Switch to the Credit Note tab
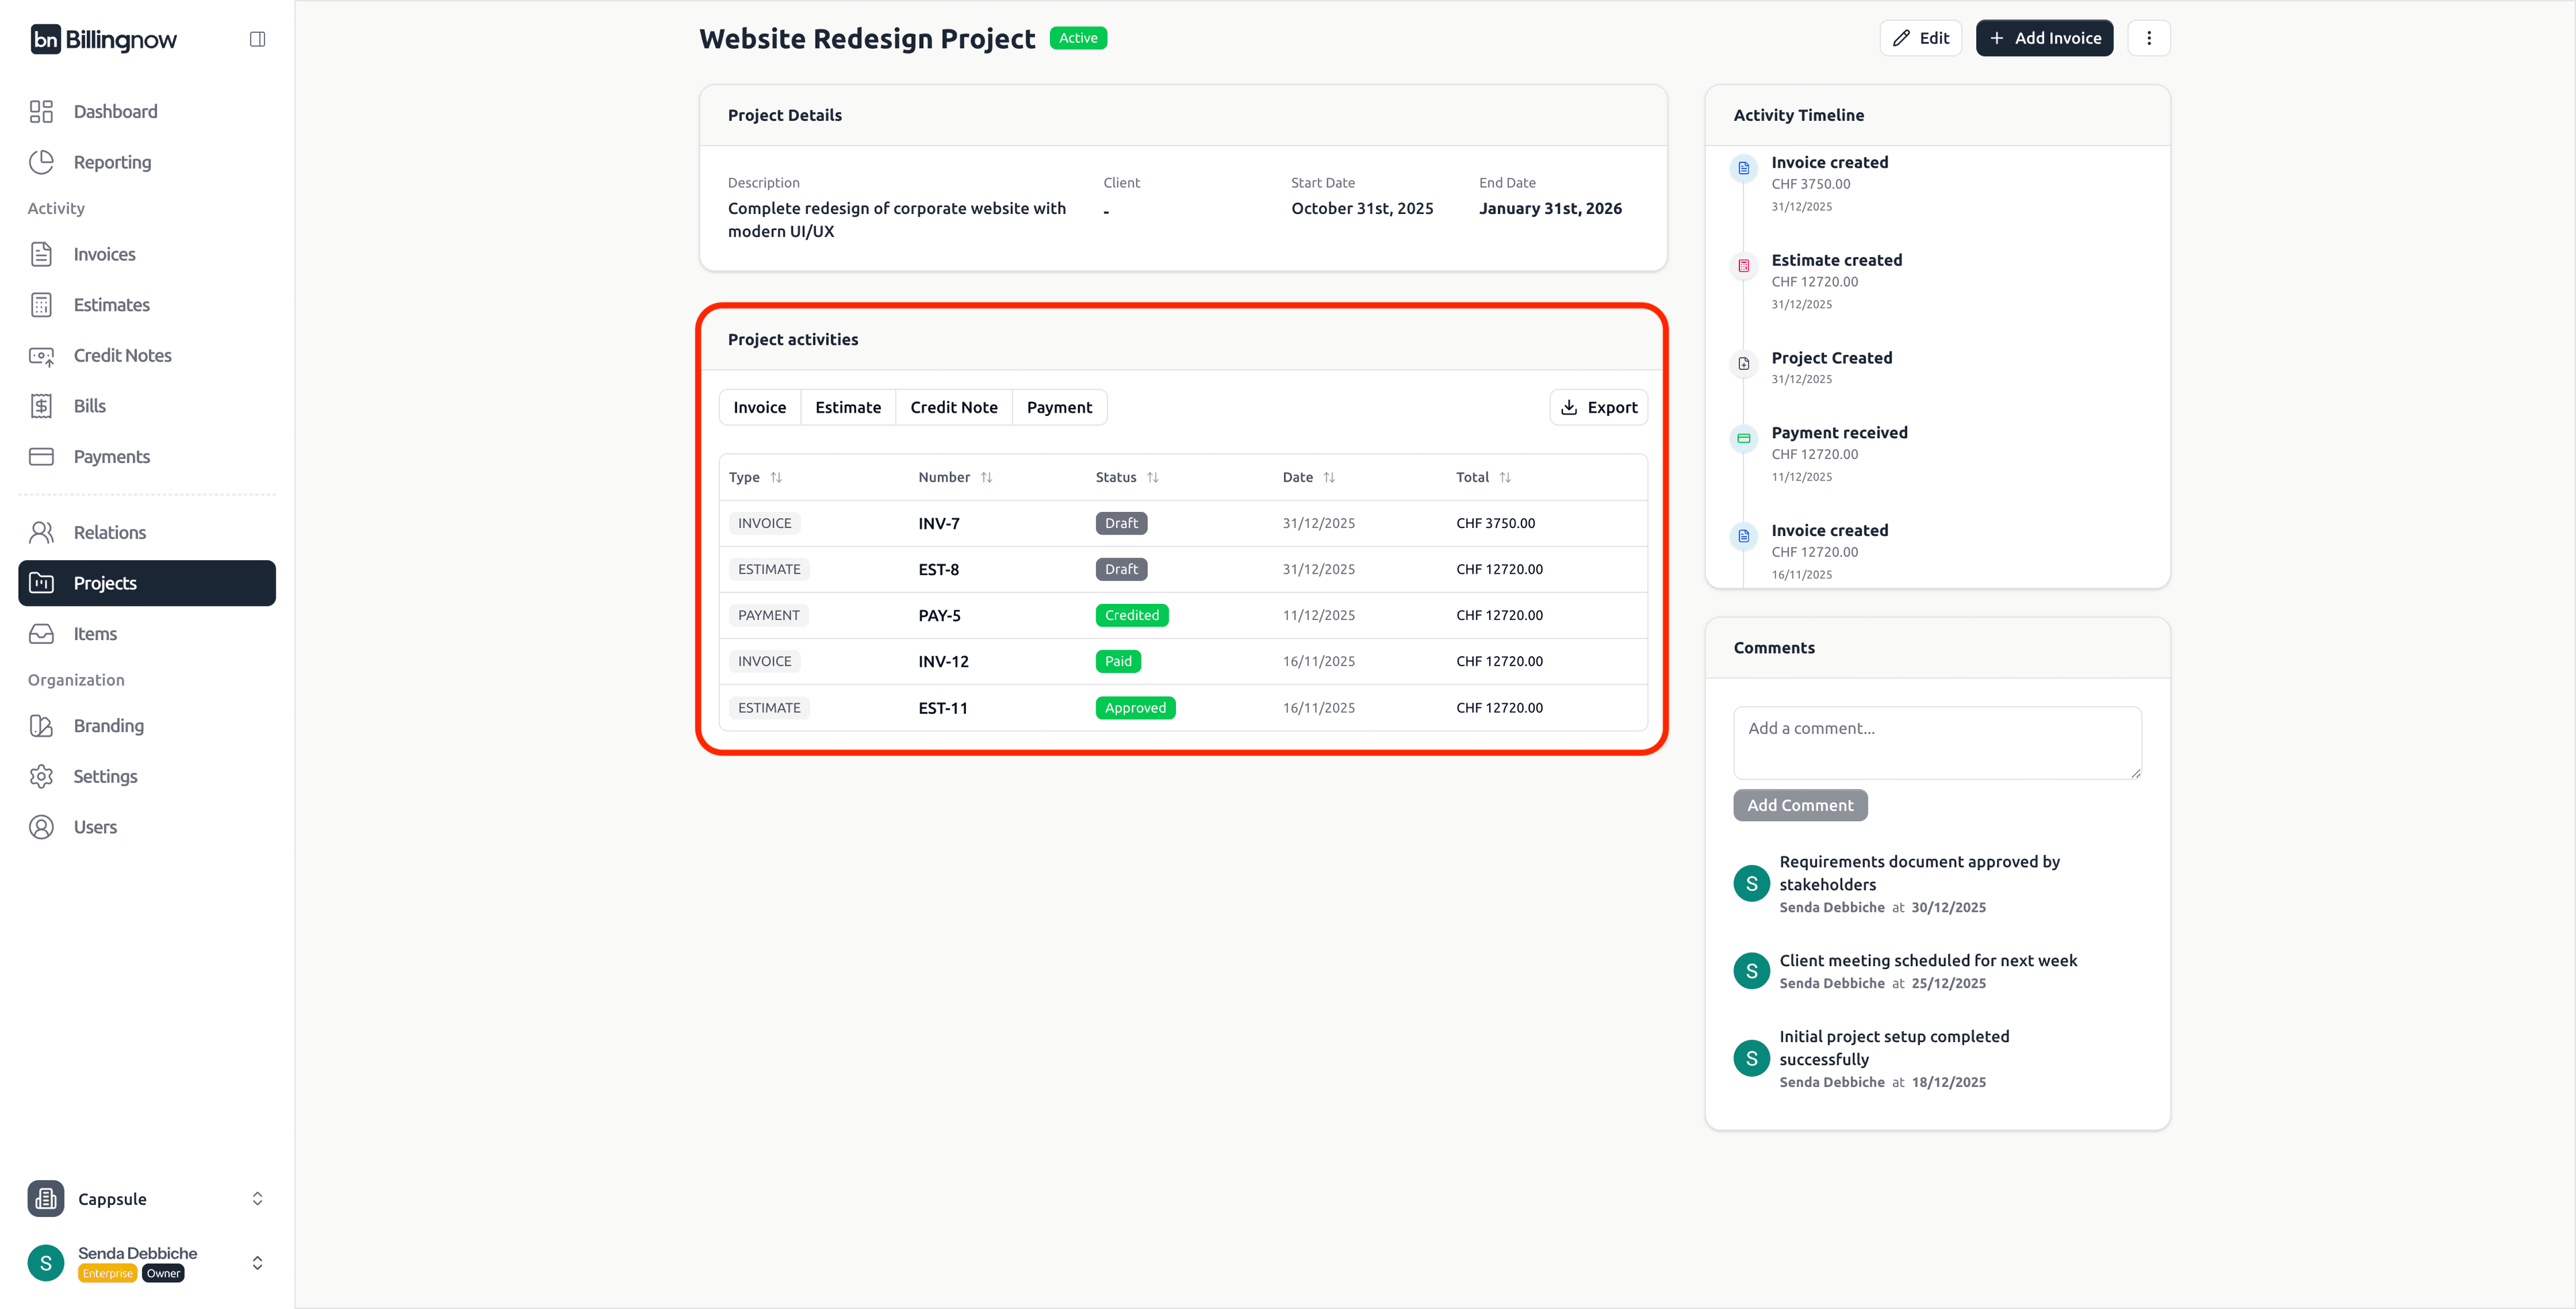Screen dimensions: 2576x1309 953,407
